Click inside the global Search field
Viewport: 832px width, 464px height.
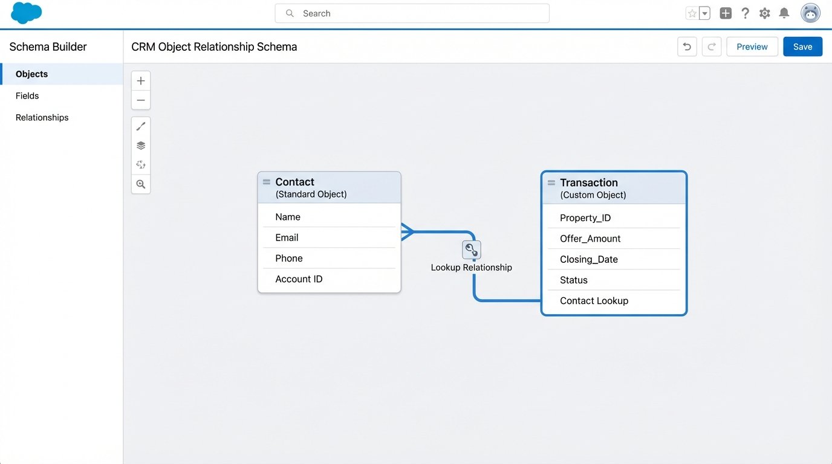(x=412, y=13)
